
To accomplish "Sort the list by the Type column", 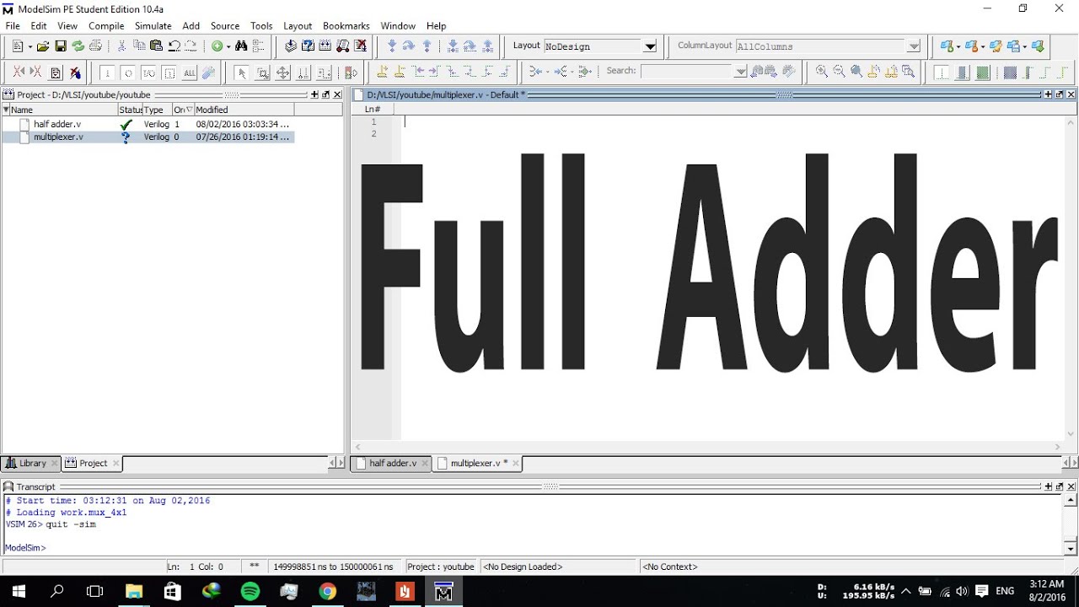I will pos(157,110).
